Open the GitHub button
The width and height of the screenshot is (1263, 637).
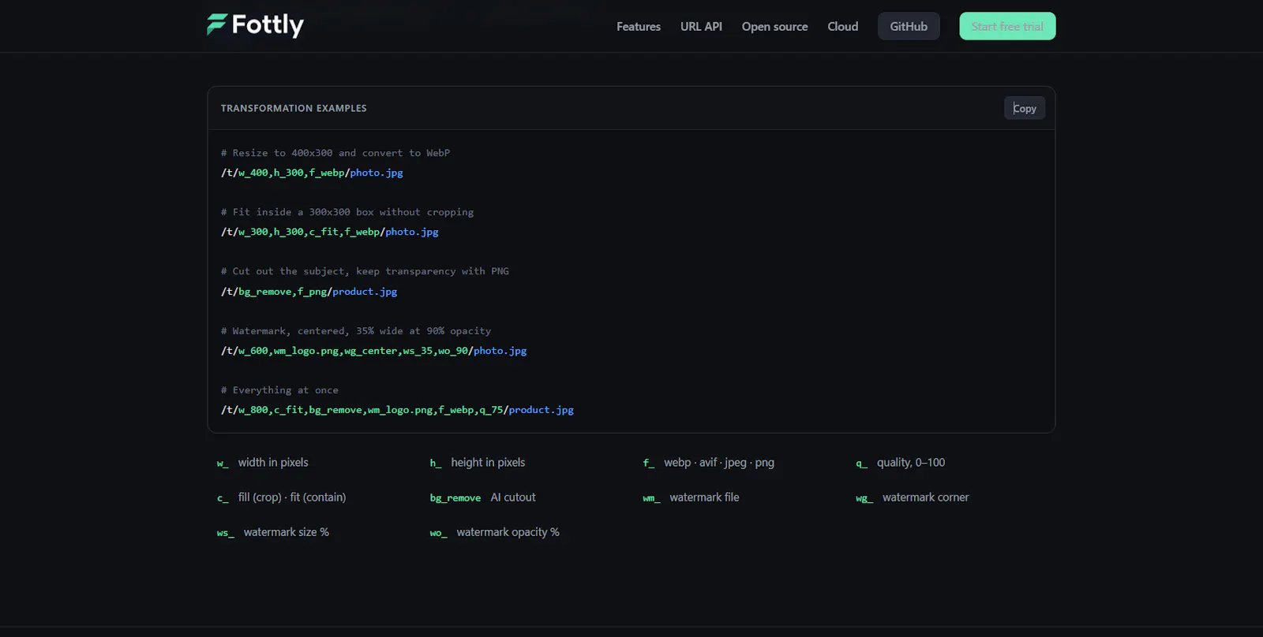click(909, 26)
